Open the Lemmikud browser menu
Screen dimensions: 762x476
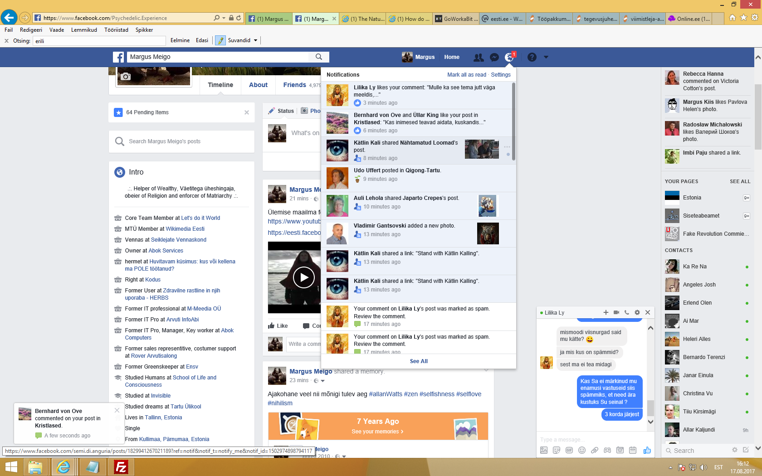[x=84, y=30]
